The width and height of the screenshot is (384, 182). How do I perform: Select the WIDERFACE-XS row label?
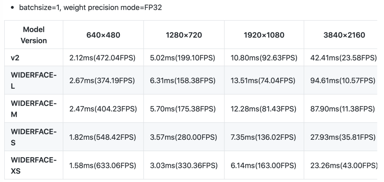point(33,165)
